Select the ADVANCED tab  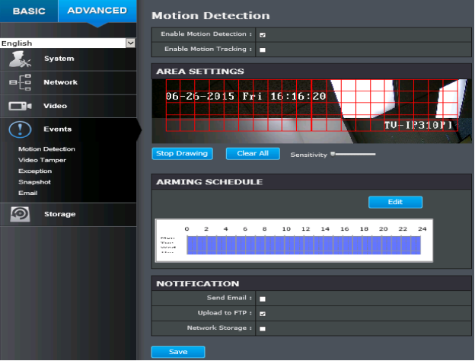[x=97, y=11]
